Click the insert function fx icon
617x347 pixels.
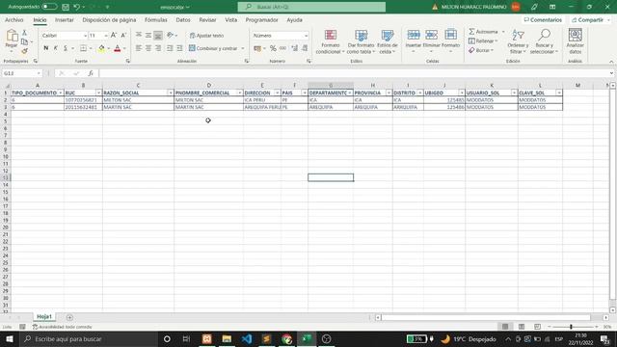point(91,73)
